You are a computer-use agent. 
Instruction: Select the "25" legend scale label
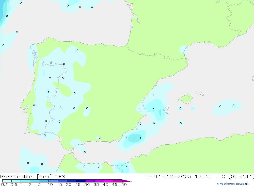(x=78, y=184)
